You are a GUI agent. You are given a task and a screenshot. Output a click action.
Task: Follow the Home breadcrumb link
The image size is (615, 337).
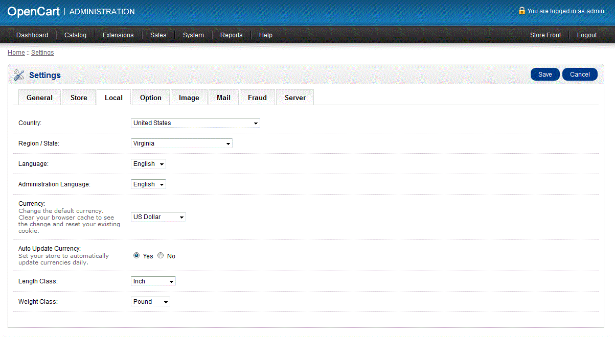(x=16, y=53)
